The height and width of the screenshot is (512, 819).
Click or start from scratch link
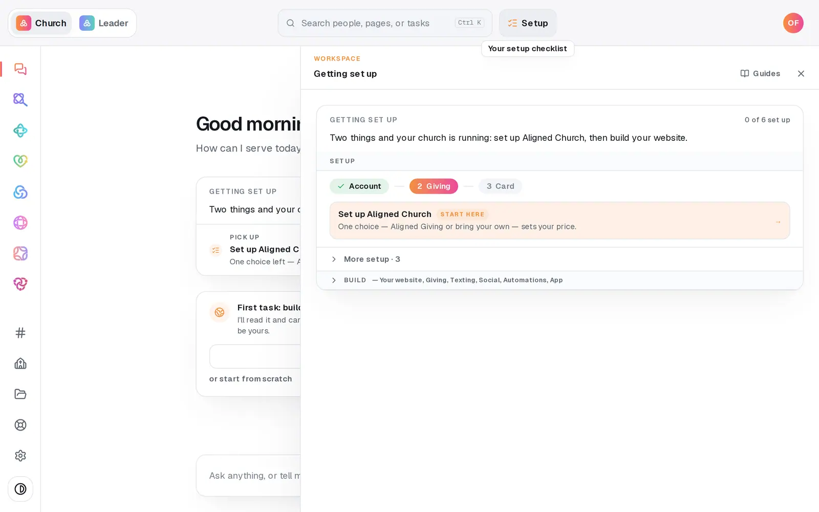[x=250, y=379]
